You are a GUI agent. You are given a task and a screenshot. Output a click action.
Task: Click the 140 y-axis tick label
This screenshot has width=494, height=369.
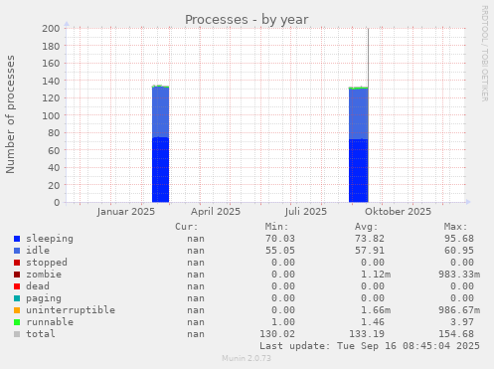[51, 81]
